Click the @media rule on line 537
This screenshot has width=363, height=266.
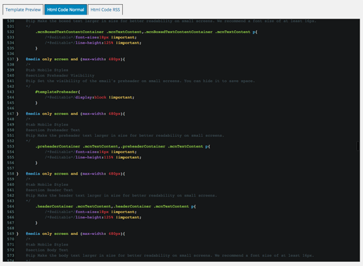[x=75, y=60]
